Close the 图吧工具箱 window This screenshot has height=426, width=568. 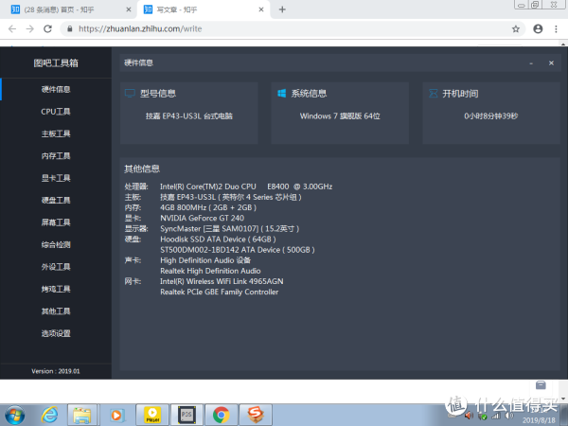(551, 63)
